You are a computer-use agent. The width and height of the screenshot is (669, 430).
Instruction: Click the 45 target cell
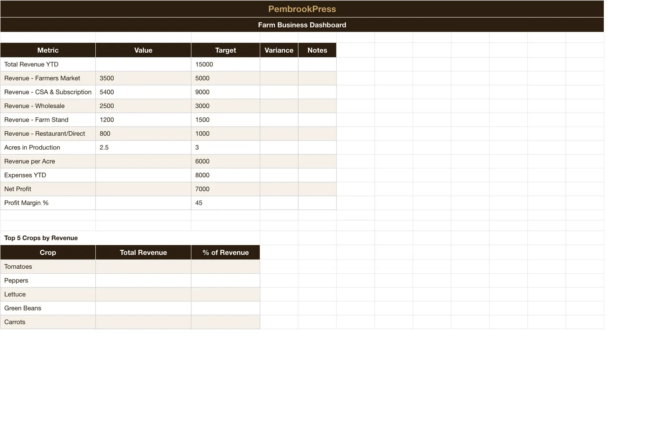pyautogui.click(x=225, y=203)
